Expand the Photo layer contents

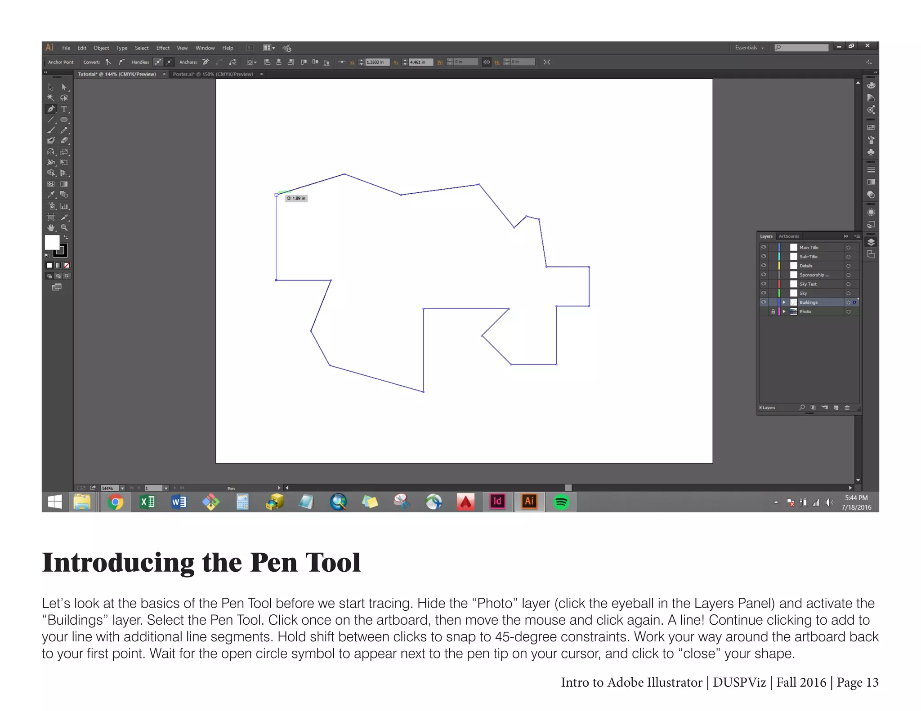[x=784, y=311]
